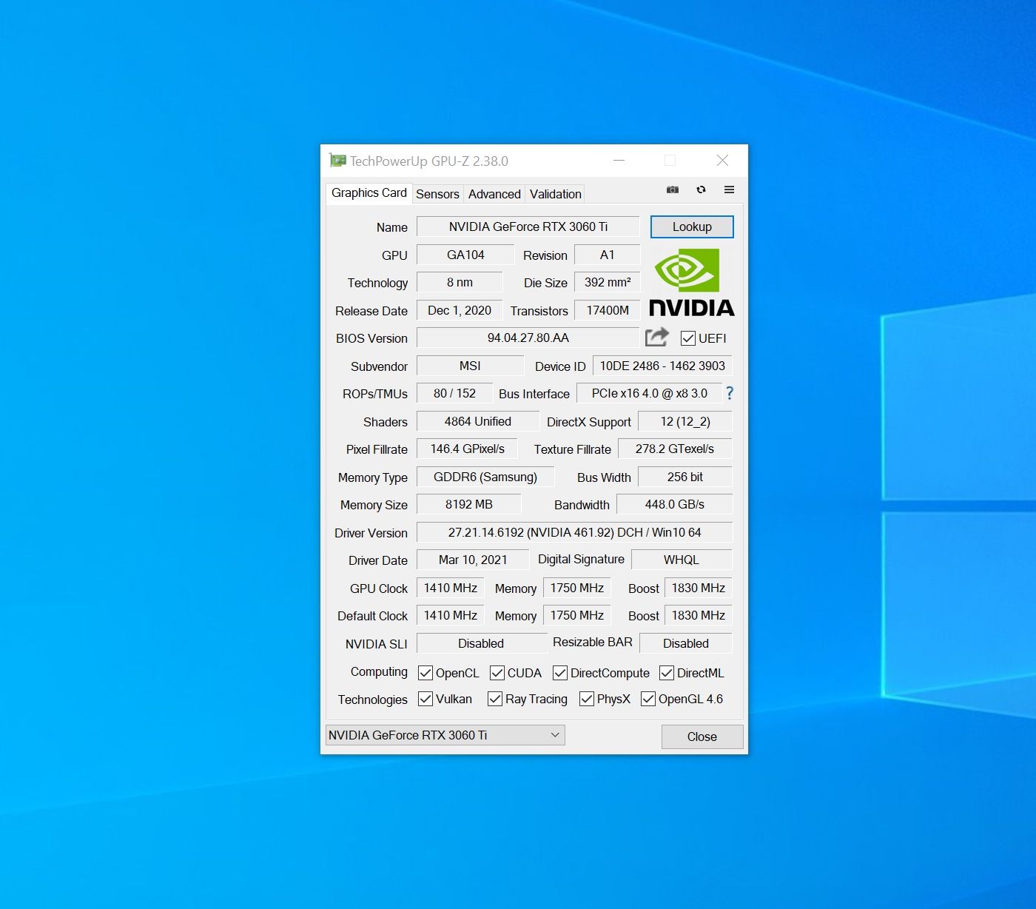The image size is (1036, 909).
Task: Open the hamburger menu icon
Action: pyautogui.click(x=729, y=189)
